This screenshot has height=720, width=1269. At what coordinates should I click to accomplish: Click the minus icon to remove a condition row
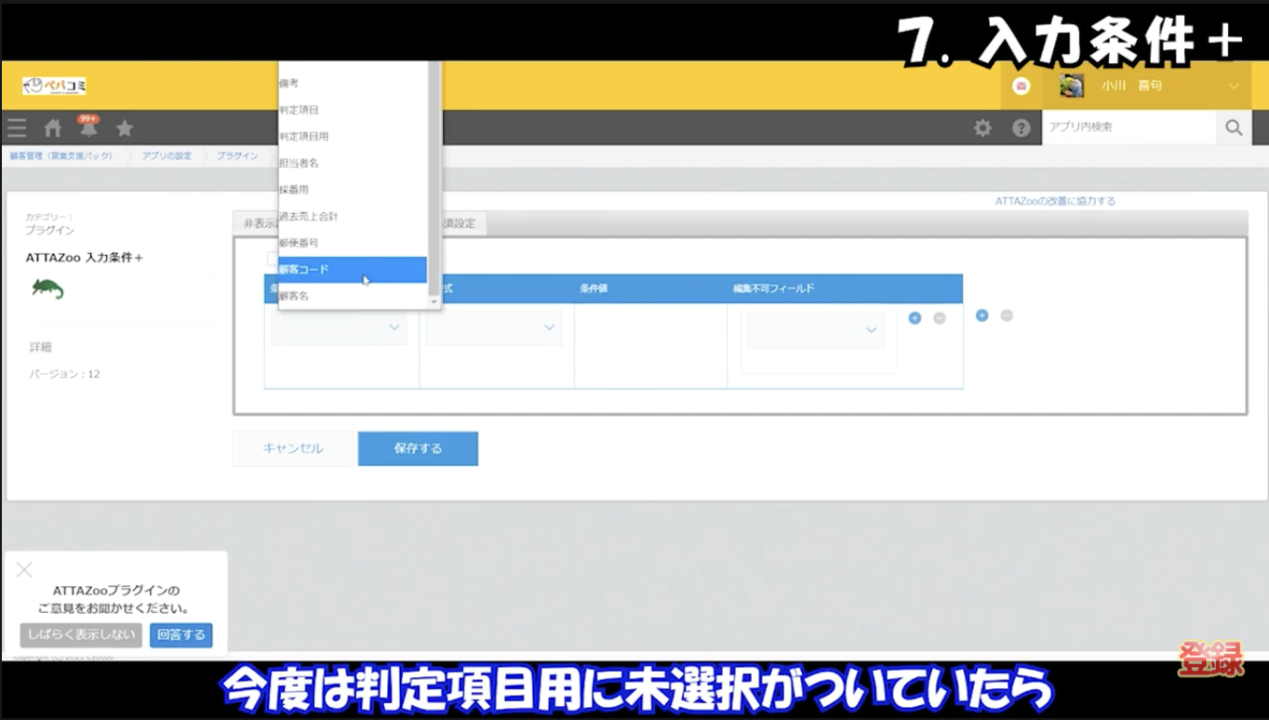[939, 317]
